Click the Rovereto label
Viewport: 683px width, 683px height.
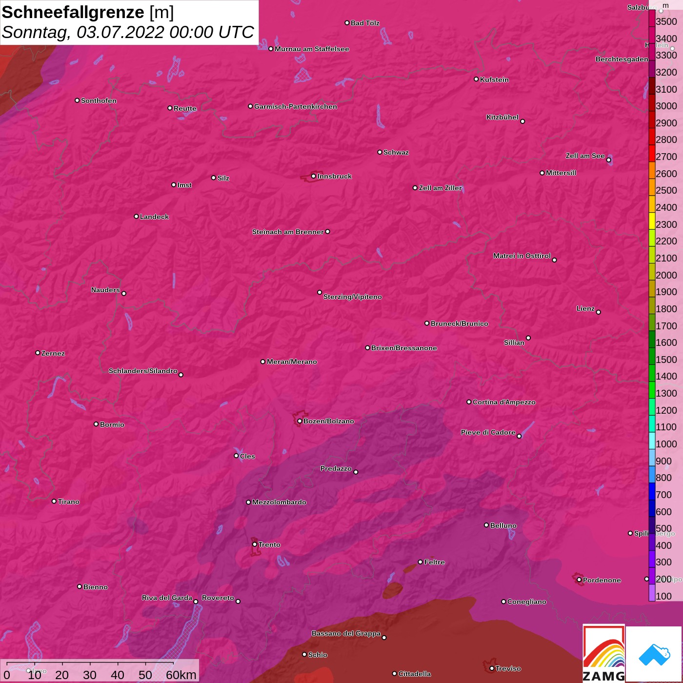pyautogui.click(x=218, y=598)
